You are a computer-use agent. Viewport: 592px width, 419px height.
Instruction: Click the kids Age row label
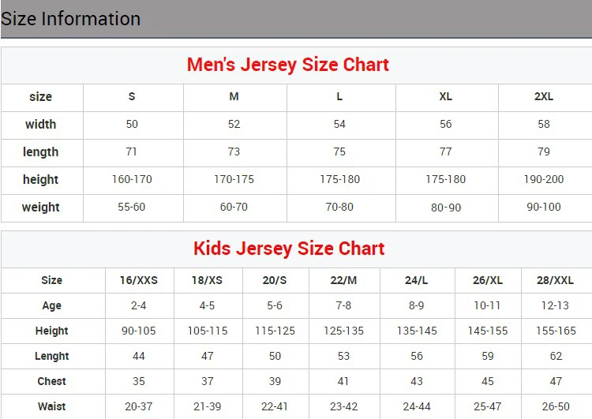[52, 305]
